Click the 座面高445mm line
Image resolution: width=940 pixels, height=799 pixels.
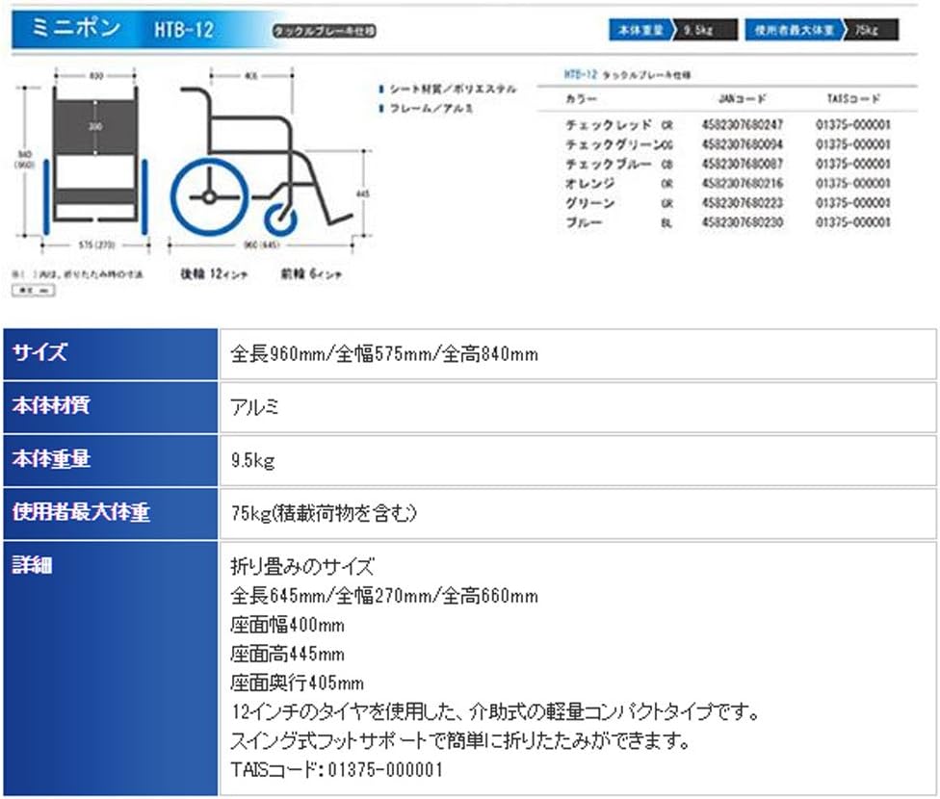[x=287, y=654]
